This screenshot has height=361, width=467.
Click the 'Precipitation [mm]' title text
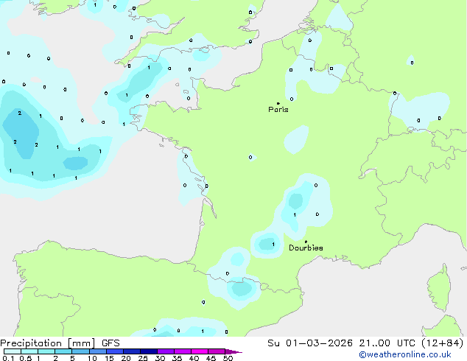[x=48, y=343]
